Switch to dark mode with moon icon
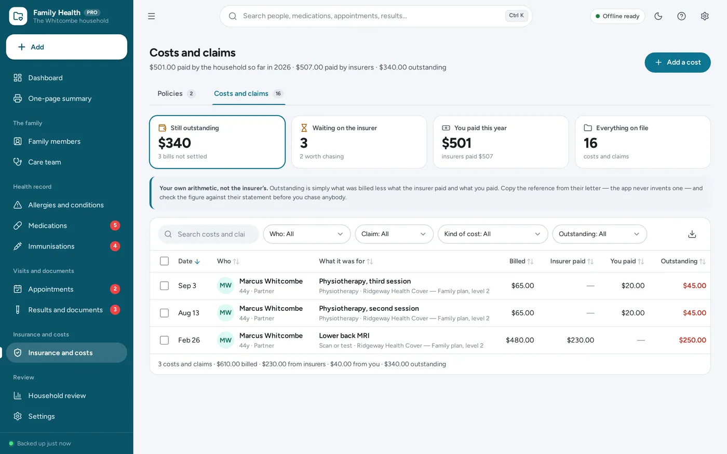 [658, 16]
